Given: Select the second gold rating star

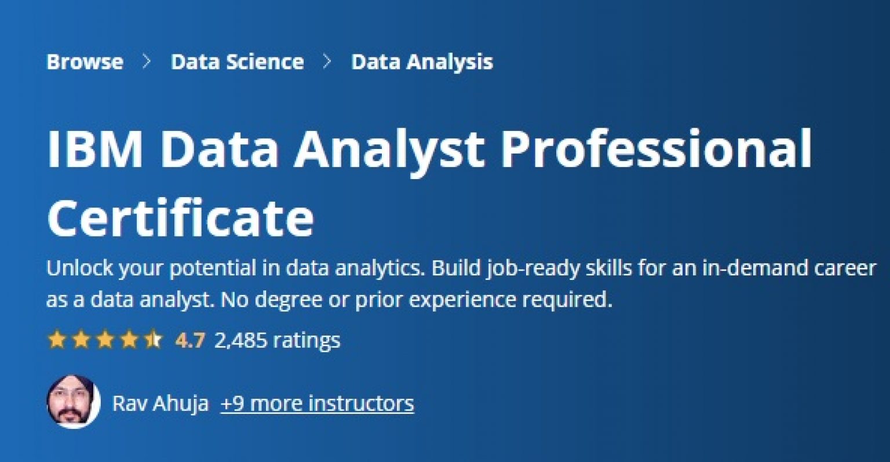Looking at the screenshot, I should point(81,340).
